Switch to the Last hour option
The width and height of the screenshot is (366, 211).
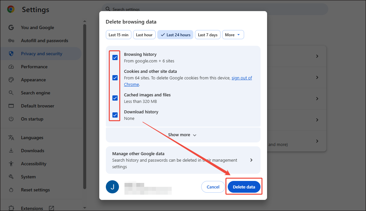144,34
